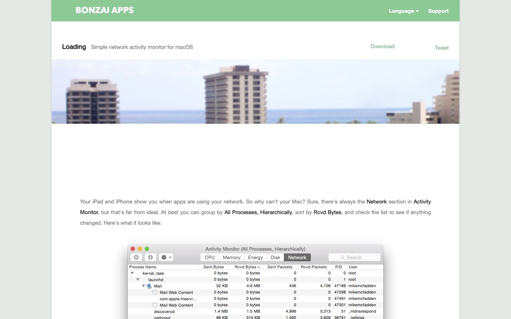511x319 pixels.
Task: Click the quit process X icon
Action: (136, 257)
